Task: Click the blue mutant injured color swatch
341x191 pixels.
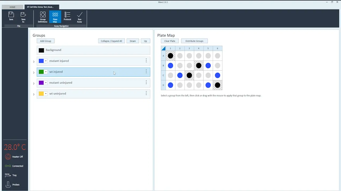Action: (41, 61)
